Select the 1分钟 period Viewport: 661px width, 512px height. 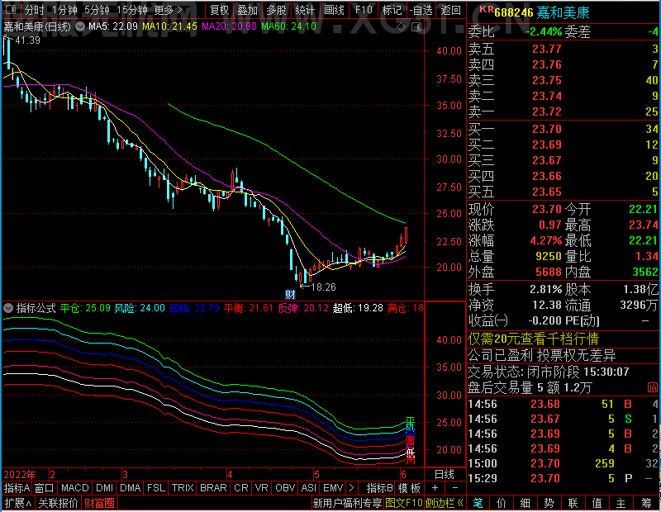click(x=64, y=10)
